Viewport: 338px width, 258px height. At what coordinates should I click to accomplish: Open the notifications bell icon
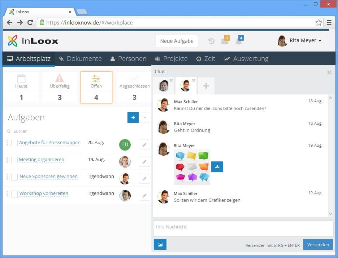click(x=239, y=41)
